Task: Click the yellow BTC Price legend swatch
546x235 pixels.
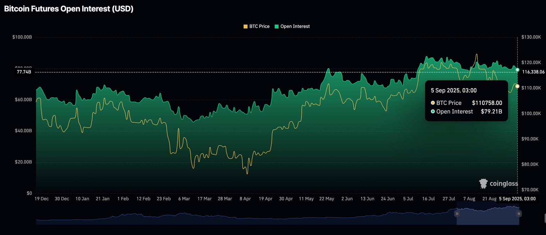Action: [x=245, y=26]
